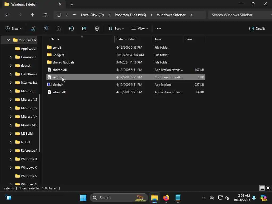Open Windows Start menu
This screenshot has height=204, width=272.
(83, 198)
